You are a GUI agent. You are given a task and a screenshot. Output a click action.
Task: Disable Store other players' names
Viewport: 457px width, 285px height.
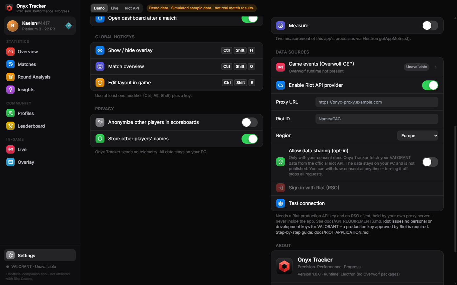(x=249, y=139)
